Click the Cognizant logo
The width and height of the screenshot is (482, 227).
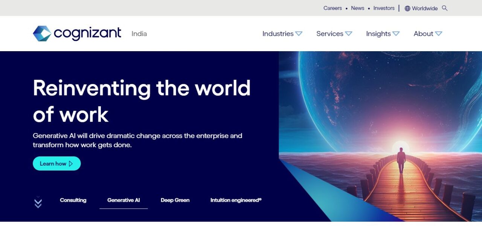77,34
